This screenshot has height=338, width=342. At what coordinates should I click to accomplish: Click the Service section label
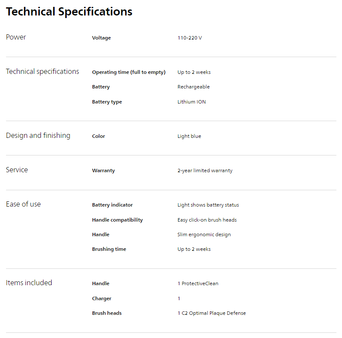pos(17,170)
